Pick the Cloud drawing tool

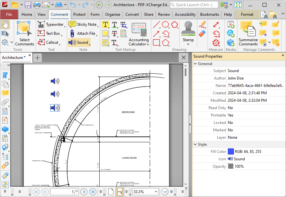[174, 25]
